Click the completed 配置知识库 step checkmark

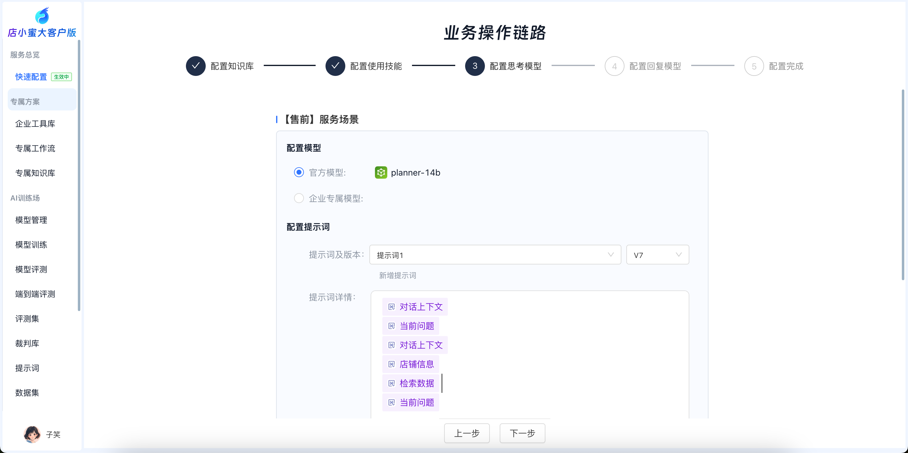[195, 66]
